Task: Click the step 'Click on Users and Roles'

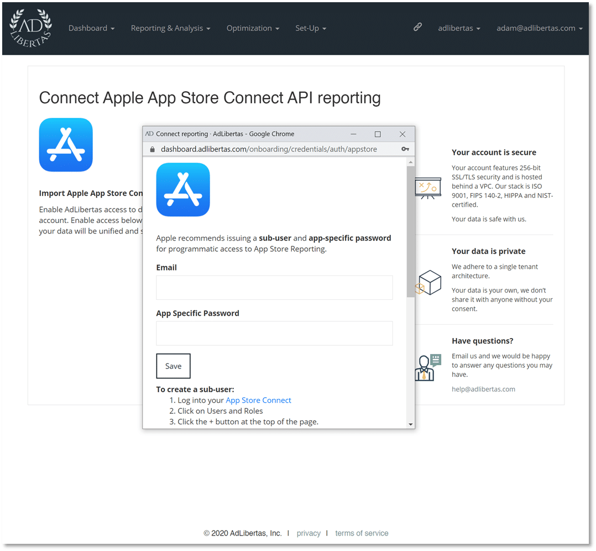Action: coord(220,410)
